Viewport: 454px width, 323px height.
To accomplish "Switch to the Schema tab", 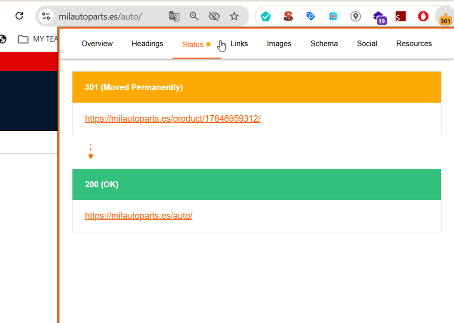I will [x=324, y=44].
